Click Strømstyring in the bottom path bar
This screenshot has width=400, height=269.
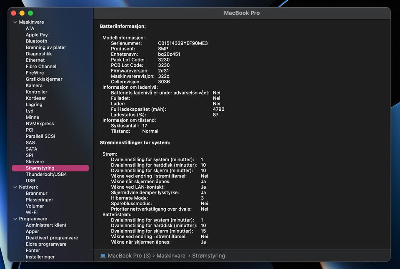pos(208,256)
